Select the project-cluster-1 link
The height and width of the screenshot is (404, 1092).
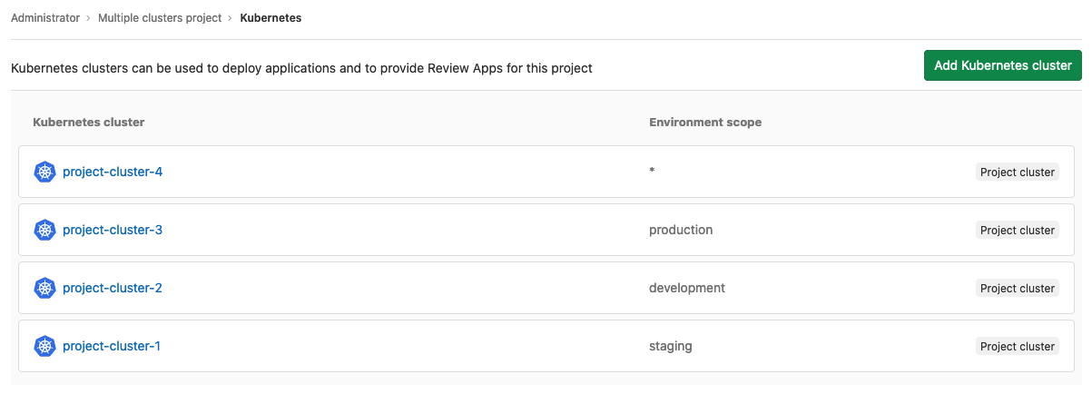point(112,346)
